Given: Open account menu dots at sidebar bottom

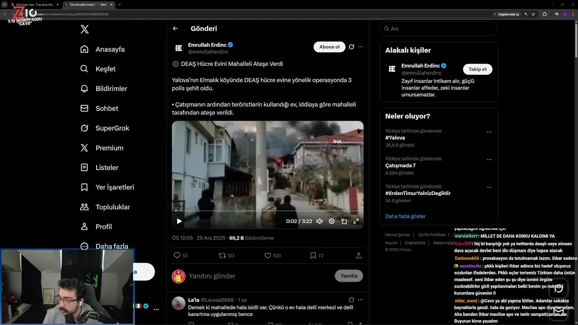Looking at the screenshot, I should point(156,310).
